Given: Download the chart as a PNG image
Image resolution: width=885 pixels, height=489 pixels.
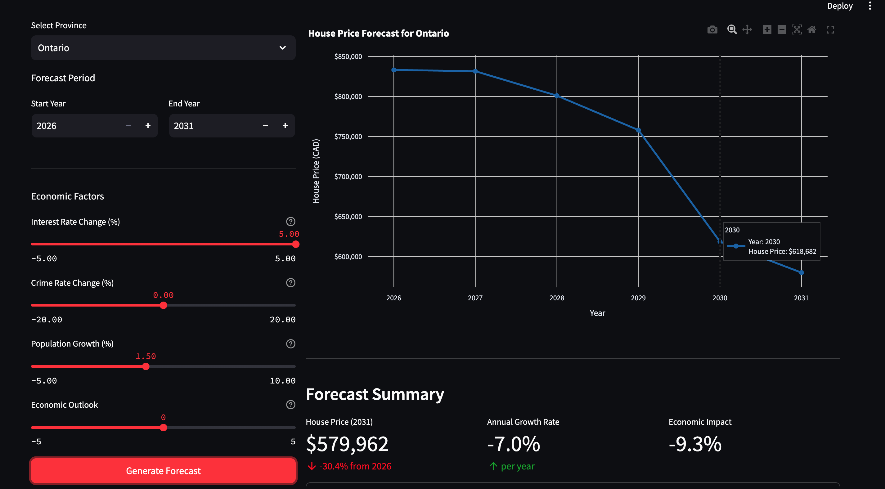Looking at the screenshot, I should click(x=712, y=29).
